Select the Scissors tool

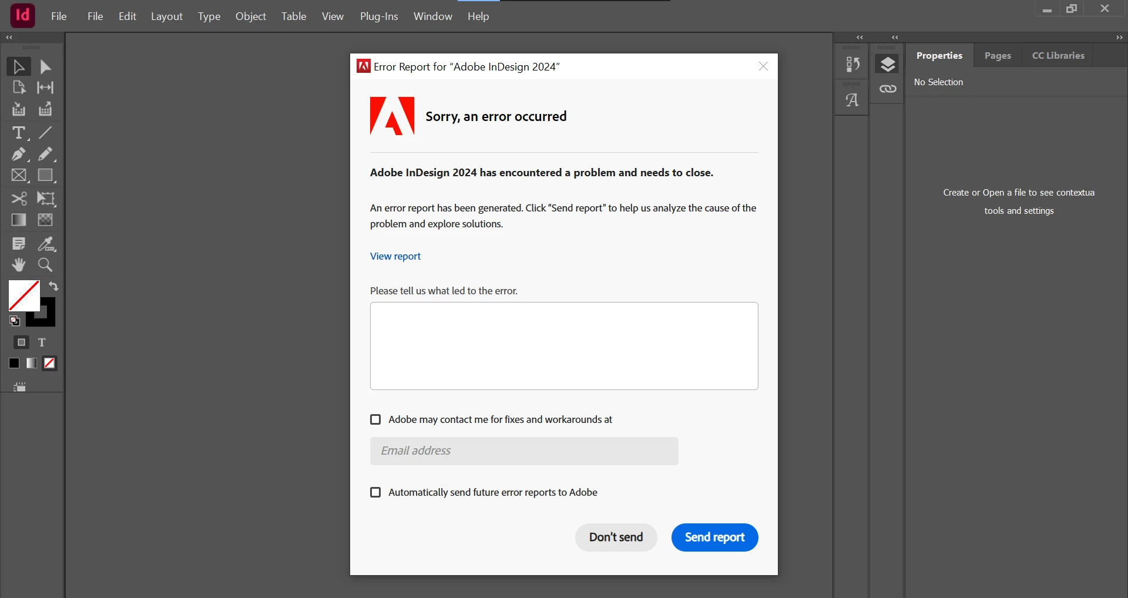pyautogui.click(x=19, y=199)
